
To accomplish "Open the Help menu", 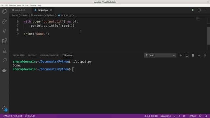I will point(39,6).
